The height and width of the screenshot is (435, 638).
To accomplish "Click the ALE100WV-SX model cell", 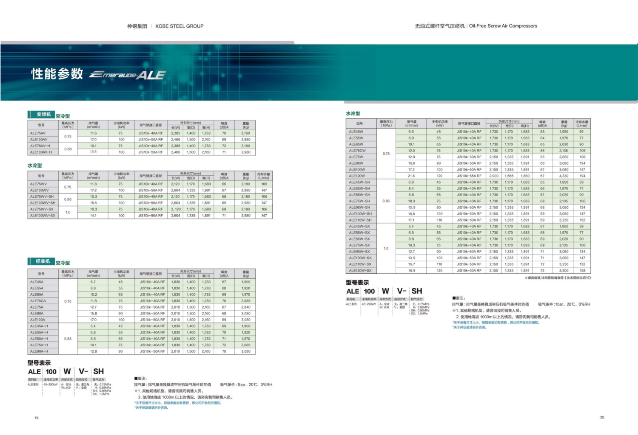I will tap(43, 216).
